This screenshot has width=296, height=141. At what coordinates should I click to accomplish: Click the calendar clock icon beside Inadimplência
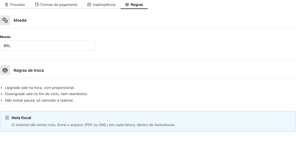point(89,5)
